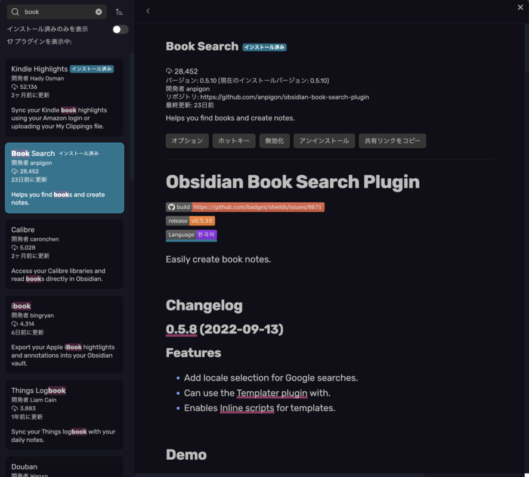This screenshot has width=529, height=477.
Task: Go back using the left chevron
Action: coord(148,11)
